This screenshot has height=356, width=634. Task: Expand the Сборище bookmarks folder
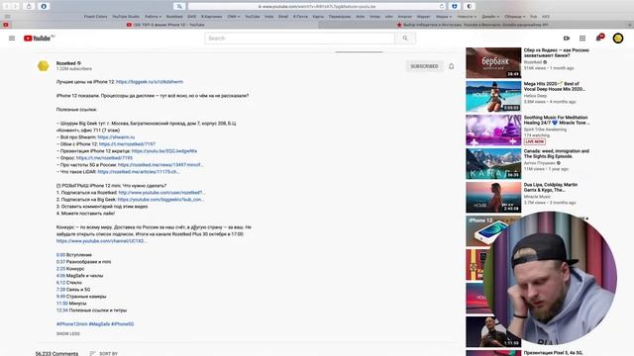pos(515,17)
